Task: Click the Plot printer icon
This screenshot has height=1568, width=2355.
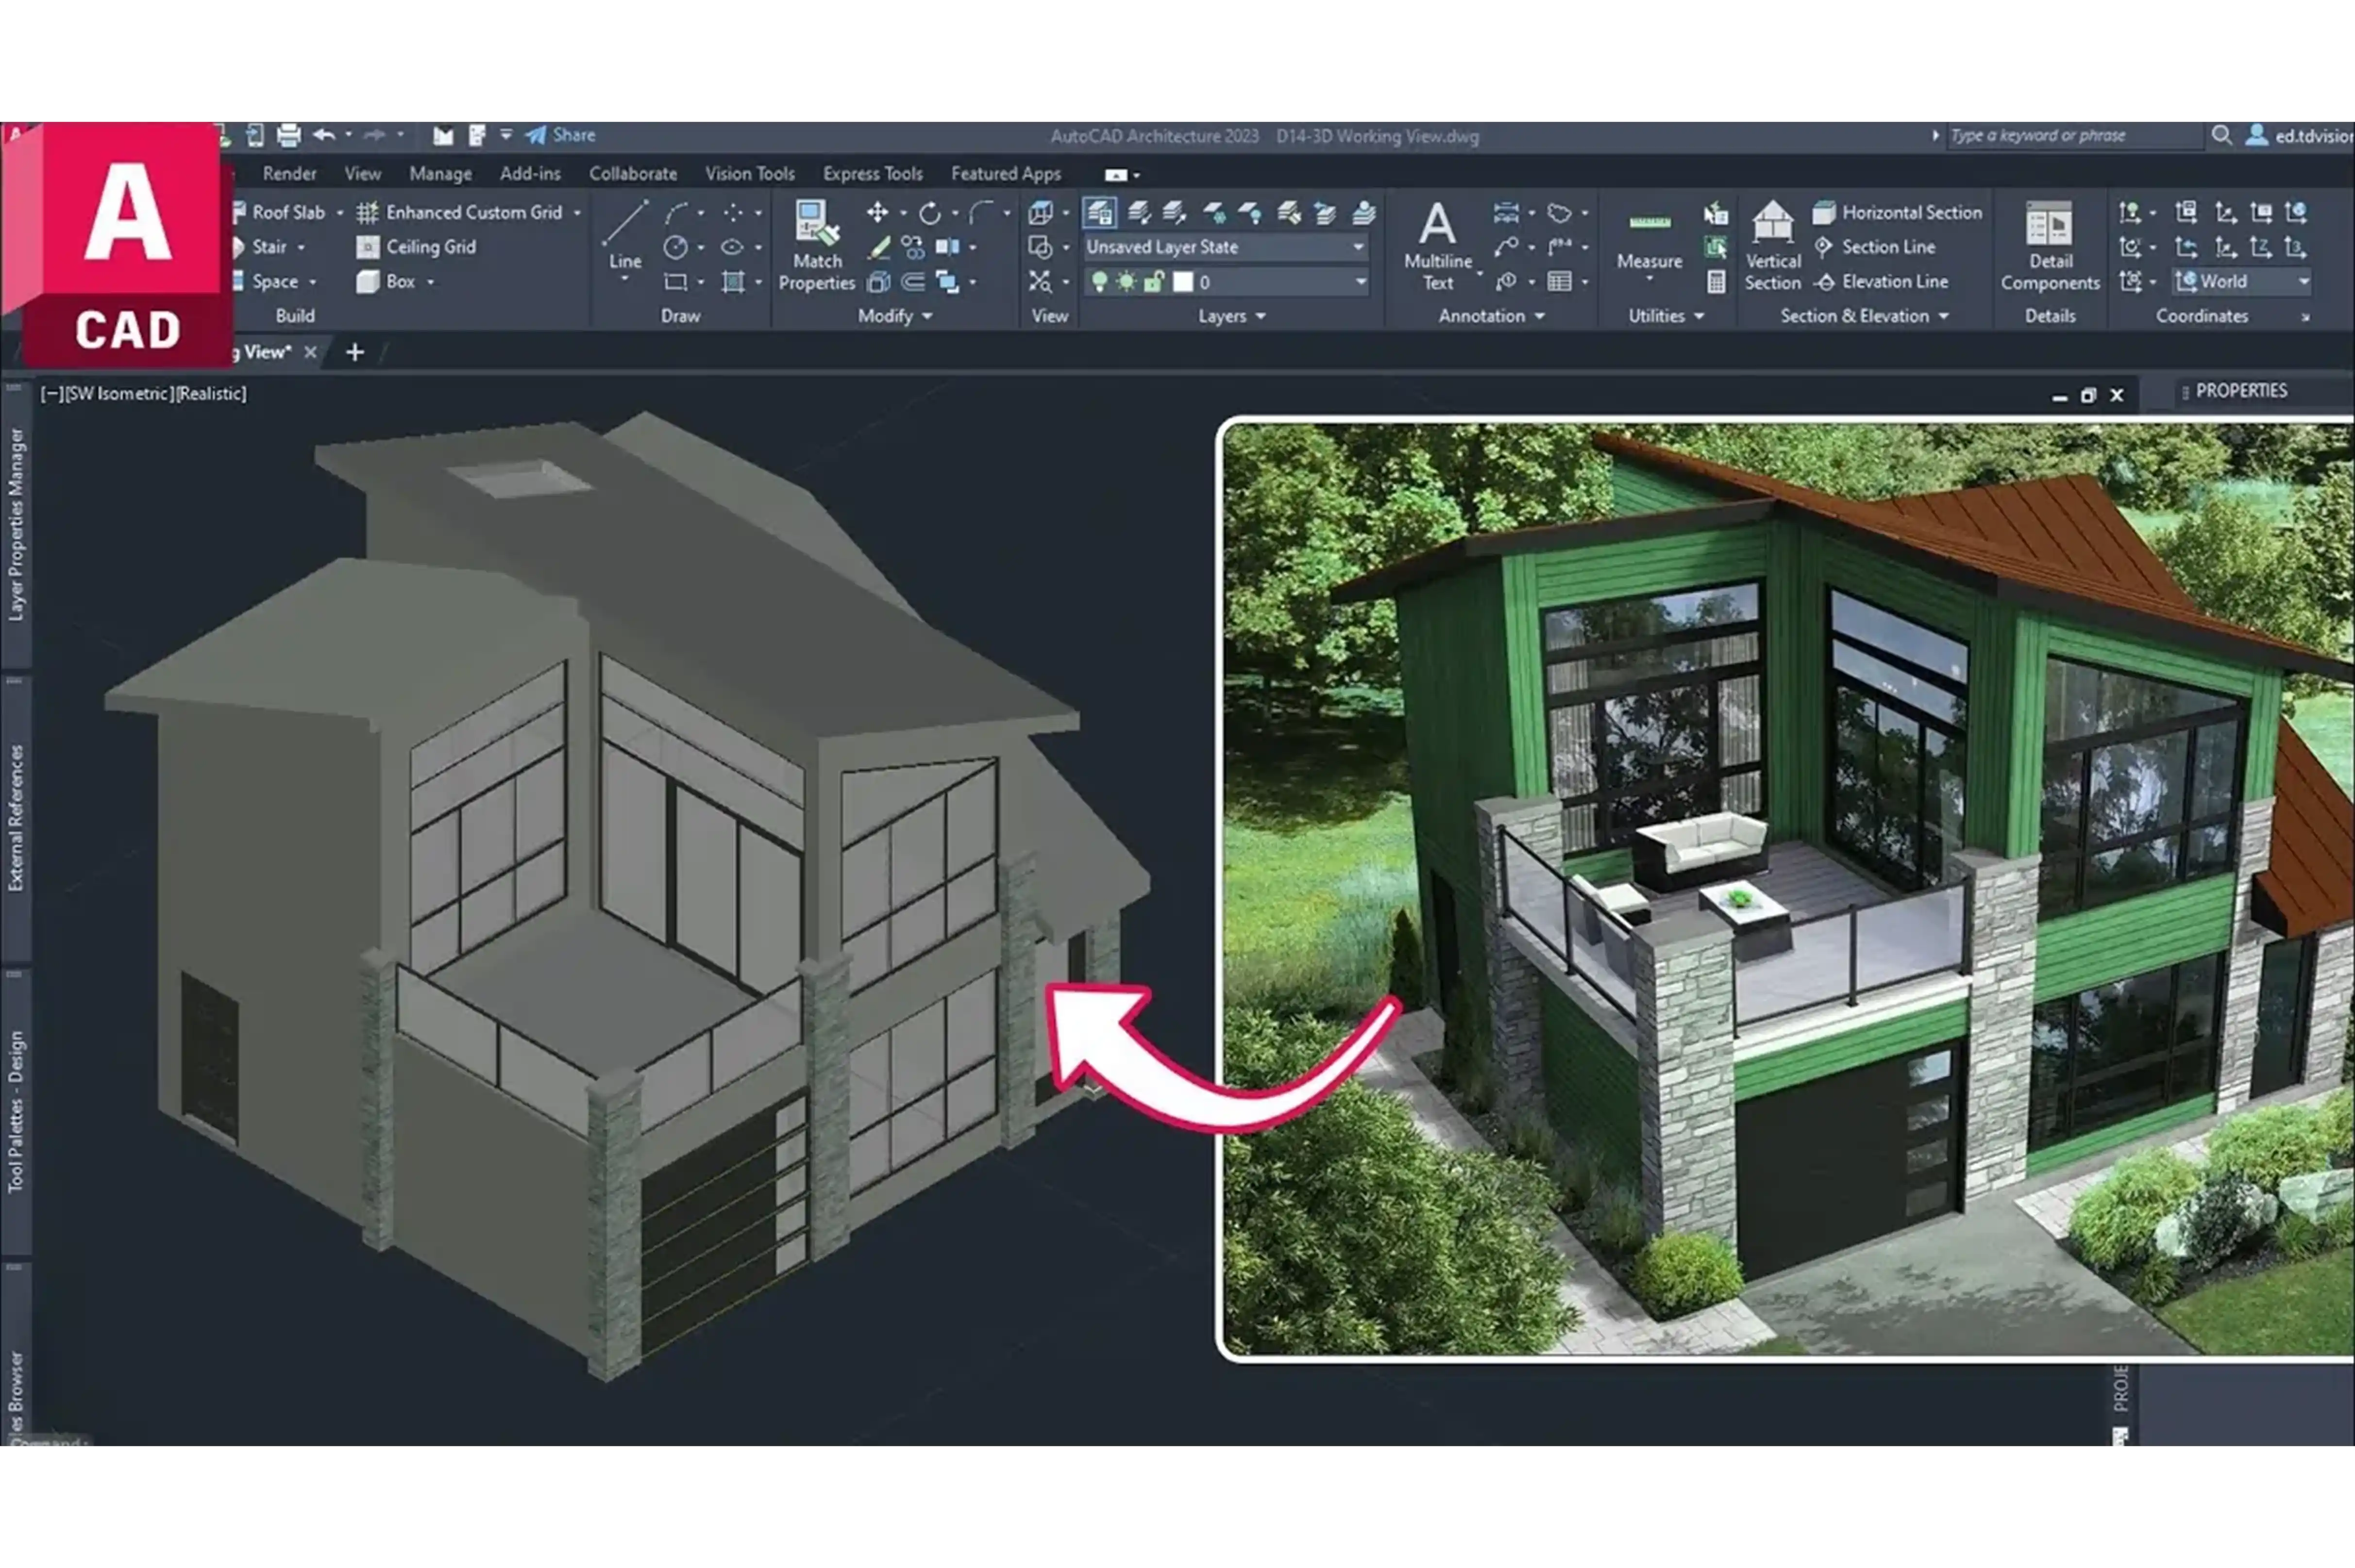Action: (x=288, y=135)
